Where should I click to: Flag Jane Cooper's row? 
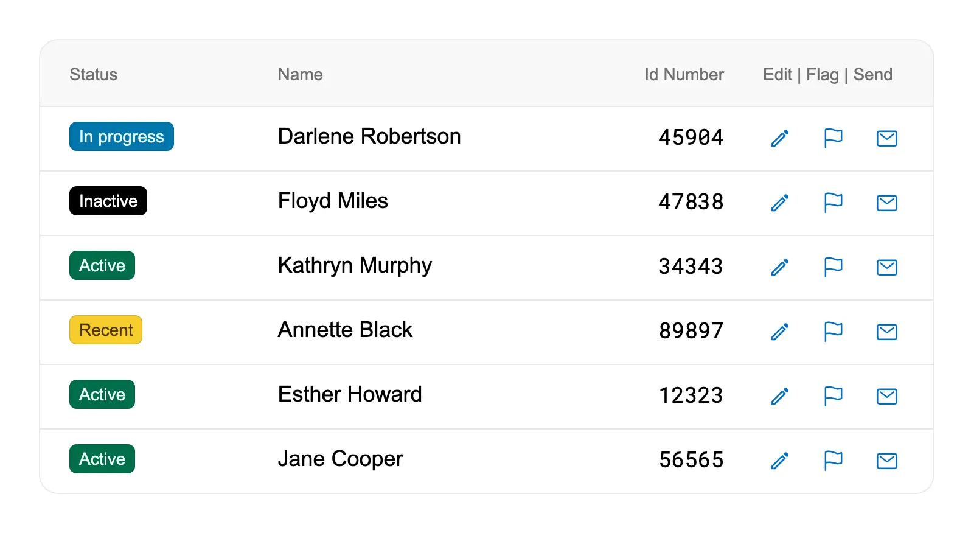pos(833,461)
